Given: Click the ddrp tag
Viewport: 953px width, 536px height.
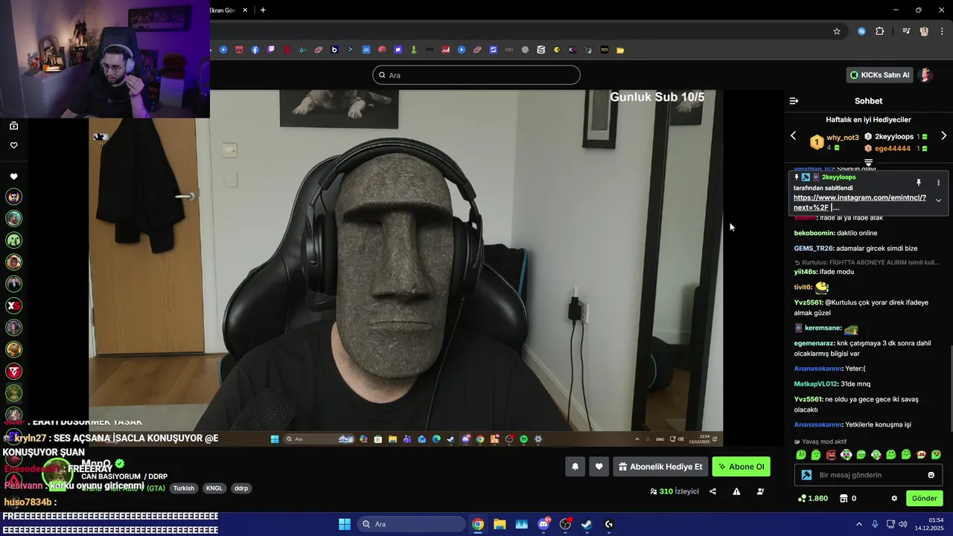Looking at the screenshot, I should 240,488.
